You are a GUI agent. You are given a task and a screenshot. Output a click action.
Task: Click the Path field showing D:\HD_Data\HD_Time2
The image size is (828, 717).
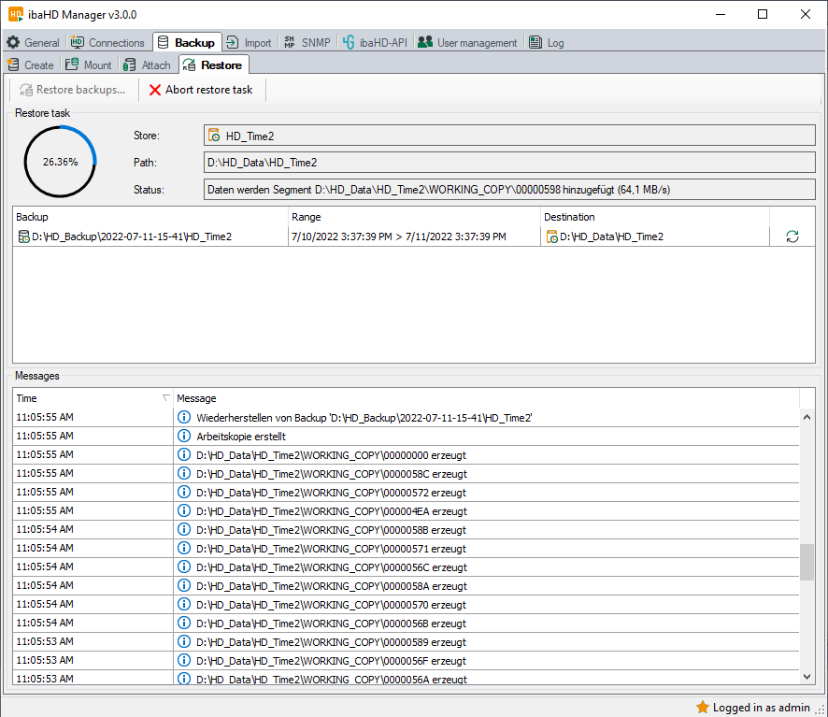[x=509, y=162]
